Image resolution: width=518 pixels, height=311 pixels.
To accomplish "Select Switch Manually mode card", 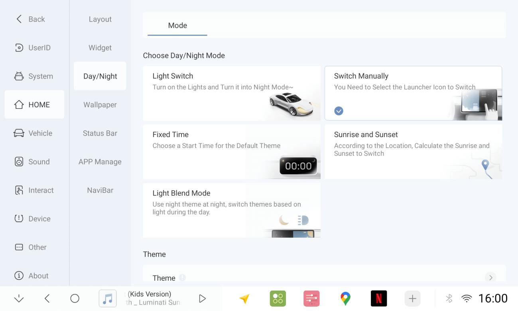I will pyautogui.click(x=413, y=93).
